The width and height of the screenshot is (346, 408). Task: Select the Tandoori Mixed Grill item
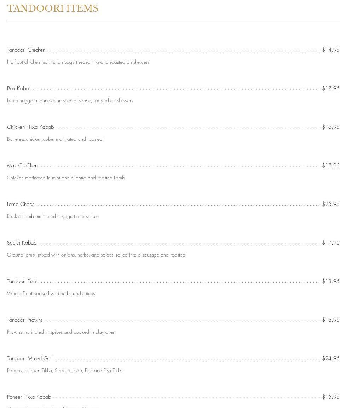[x=30, y=358]
